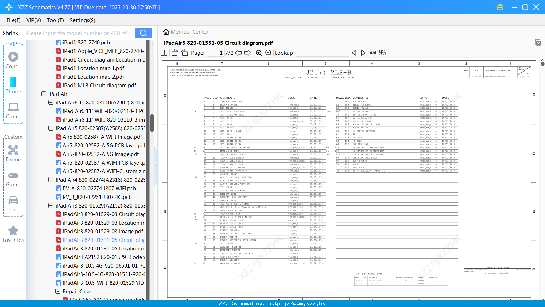The height and width of the screenshot is (307, 545).
Task: Open iPadAir3 820-01531-05 Location map file
Action: point(101,248)
